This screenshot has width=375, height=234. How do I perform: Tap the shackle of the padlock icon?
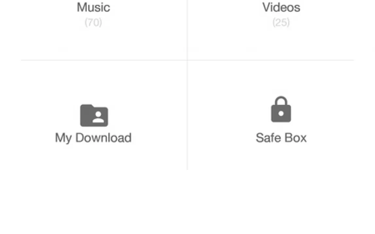point(281,102)
